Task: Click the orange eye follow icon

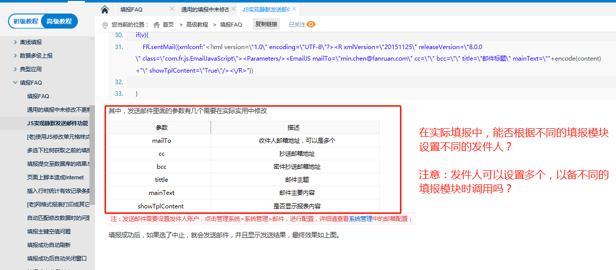Action: (x=311, y=25)
